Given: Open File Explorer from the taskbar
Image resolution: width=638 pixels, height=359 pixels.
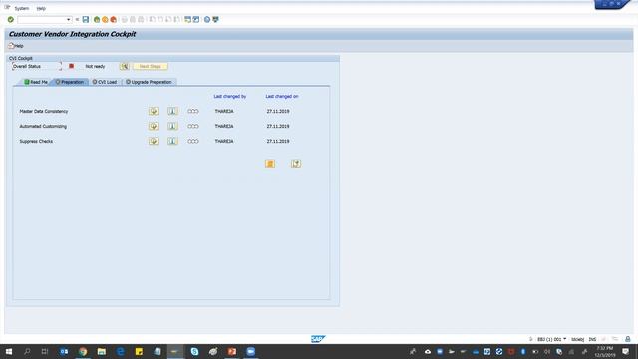Looking at the screenshot, I should coord(102,351).
